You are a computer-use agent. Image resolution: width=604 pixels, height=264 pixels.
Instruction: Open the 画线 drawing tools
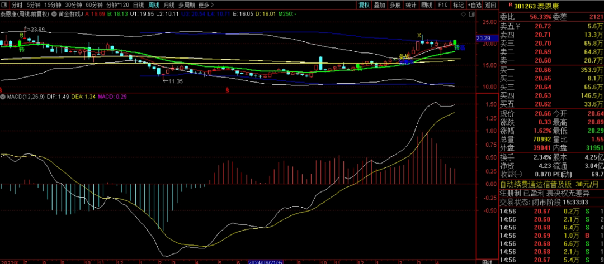[427, 5]
